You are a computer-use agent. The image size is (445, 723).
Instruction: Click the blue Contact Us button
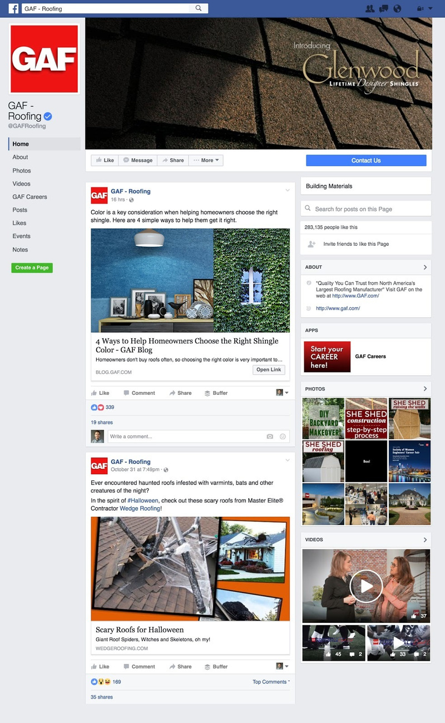[x=366, y=160]
